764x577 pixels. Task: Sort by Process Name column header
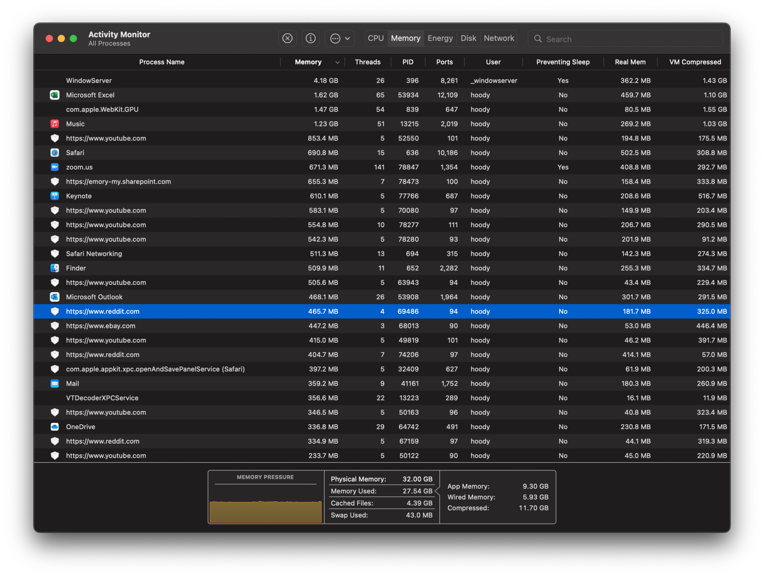162,62
